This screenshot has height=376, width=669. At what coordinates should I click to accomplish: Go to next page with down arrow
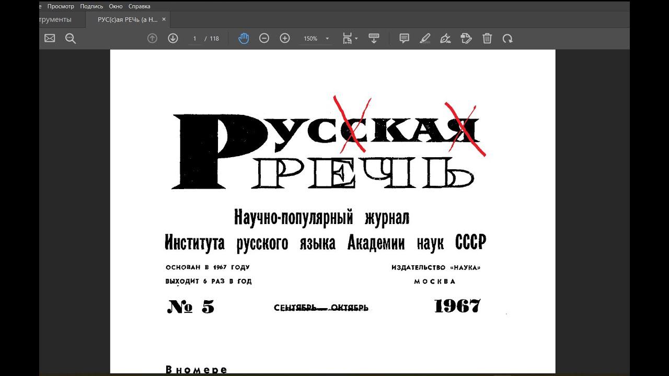click(x=173, y=38)
